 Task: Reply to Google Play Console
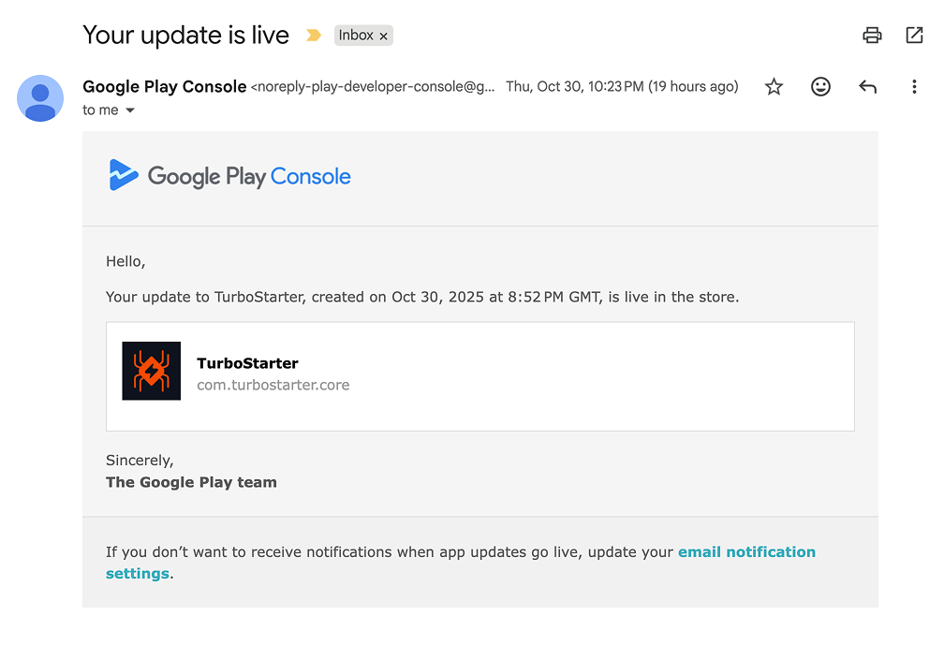click(x=867, y=86)
